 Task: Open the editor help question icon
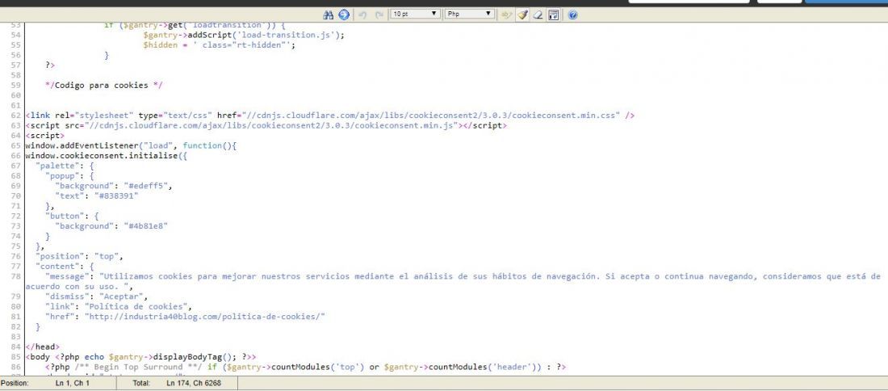(x=572, y=15)
